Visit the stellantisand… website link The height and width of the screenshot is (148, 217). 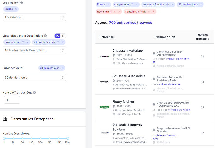[131, 142]
